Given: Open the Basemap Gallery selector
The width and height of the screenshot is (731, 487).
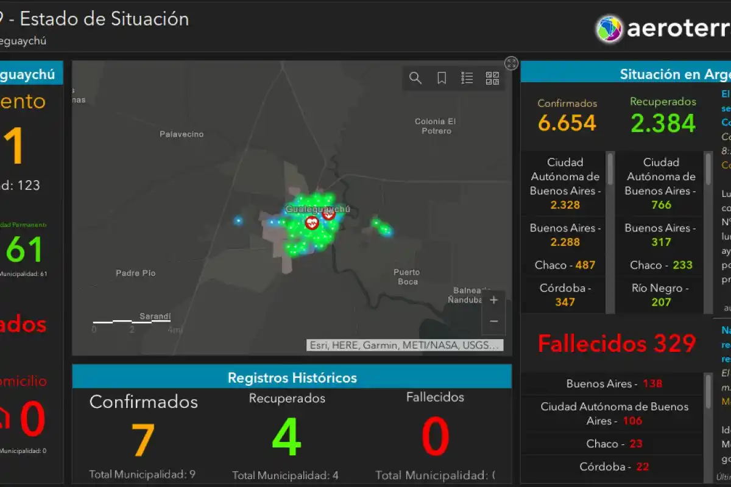Looking at the screenshot, I should 492,78.
